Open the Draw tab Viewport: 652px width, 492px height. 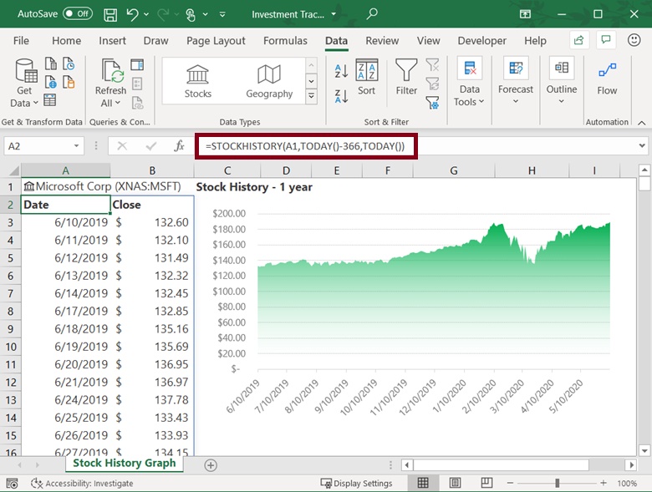[156, 41]
